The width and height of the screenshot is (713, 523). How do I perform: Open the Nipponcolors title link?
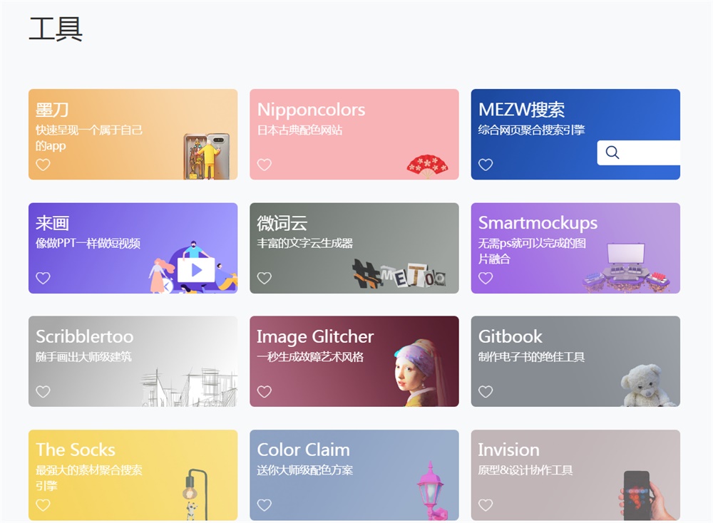coord(311,110)
